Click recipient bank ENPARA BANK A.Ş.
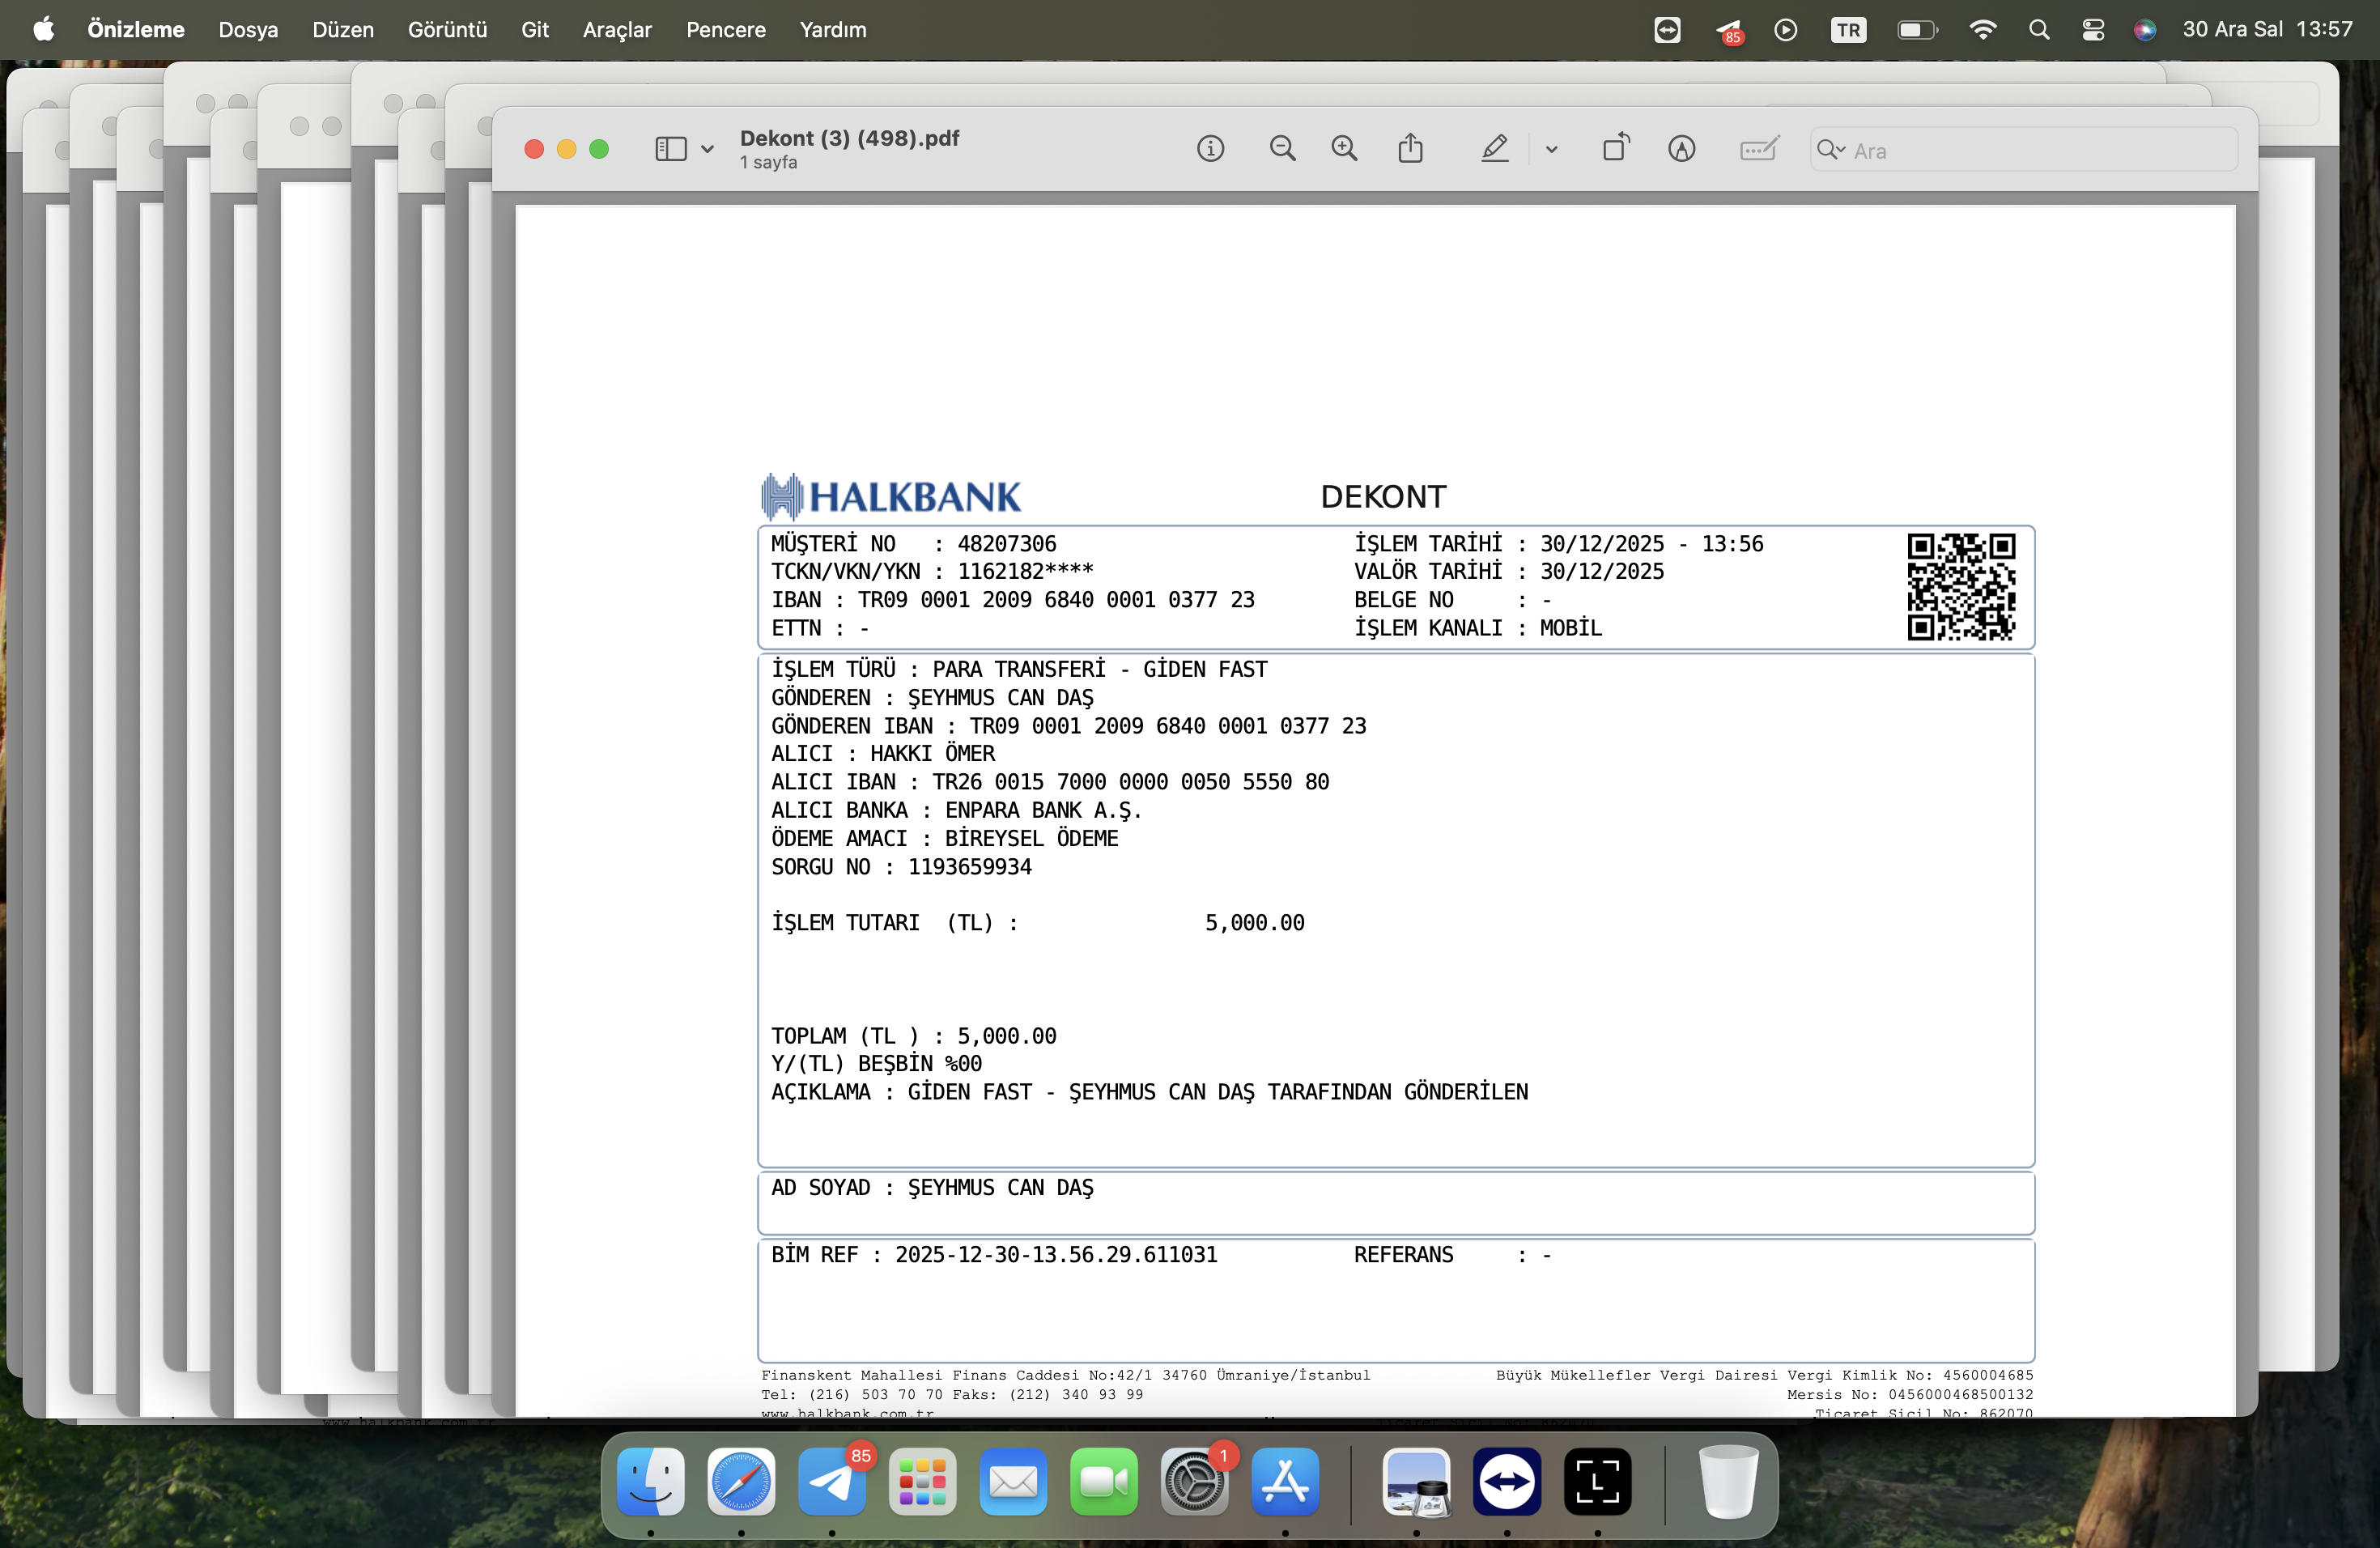This screenshot has width=2380, height=1548. (x=1043, y=810)
